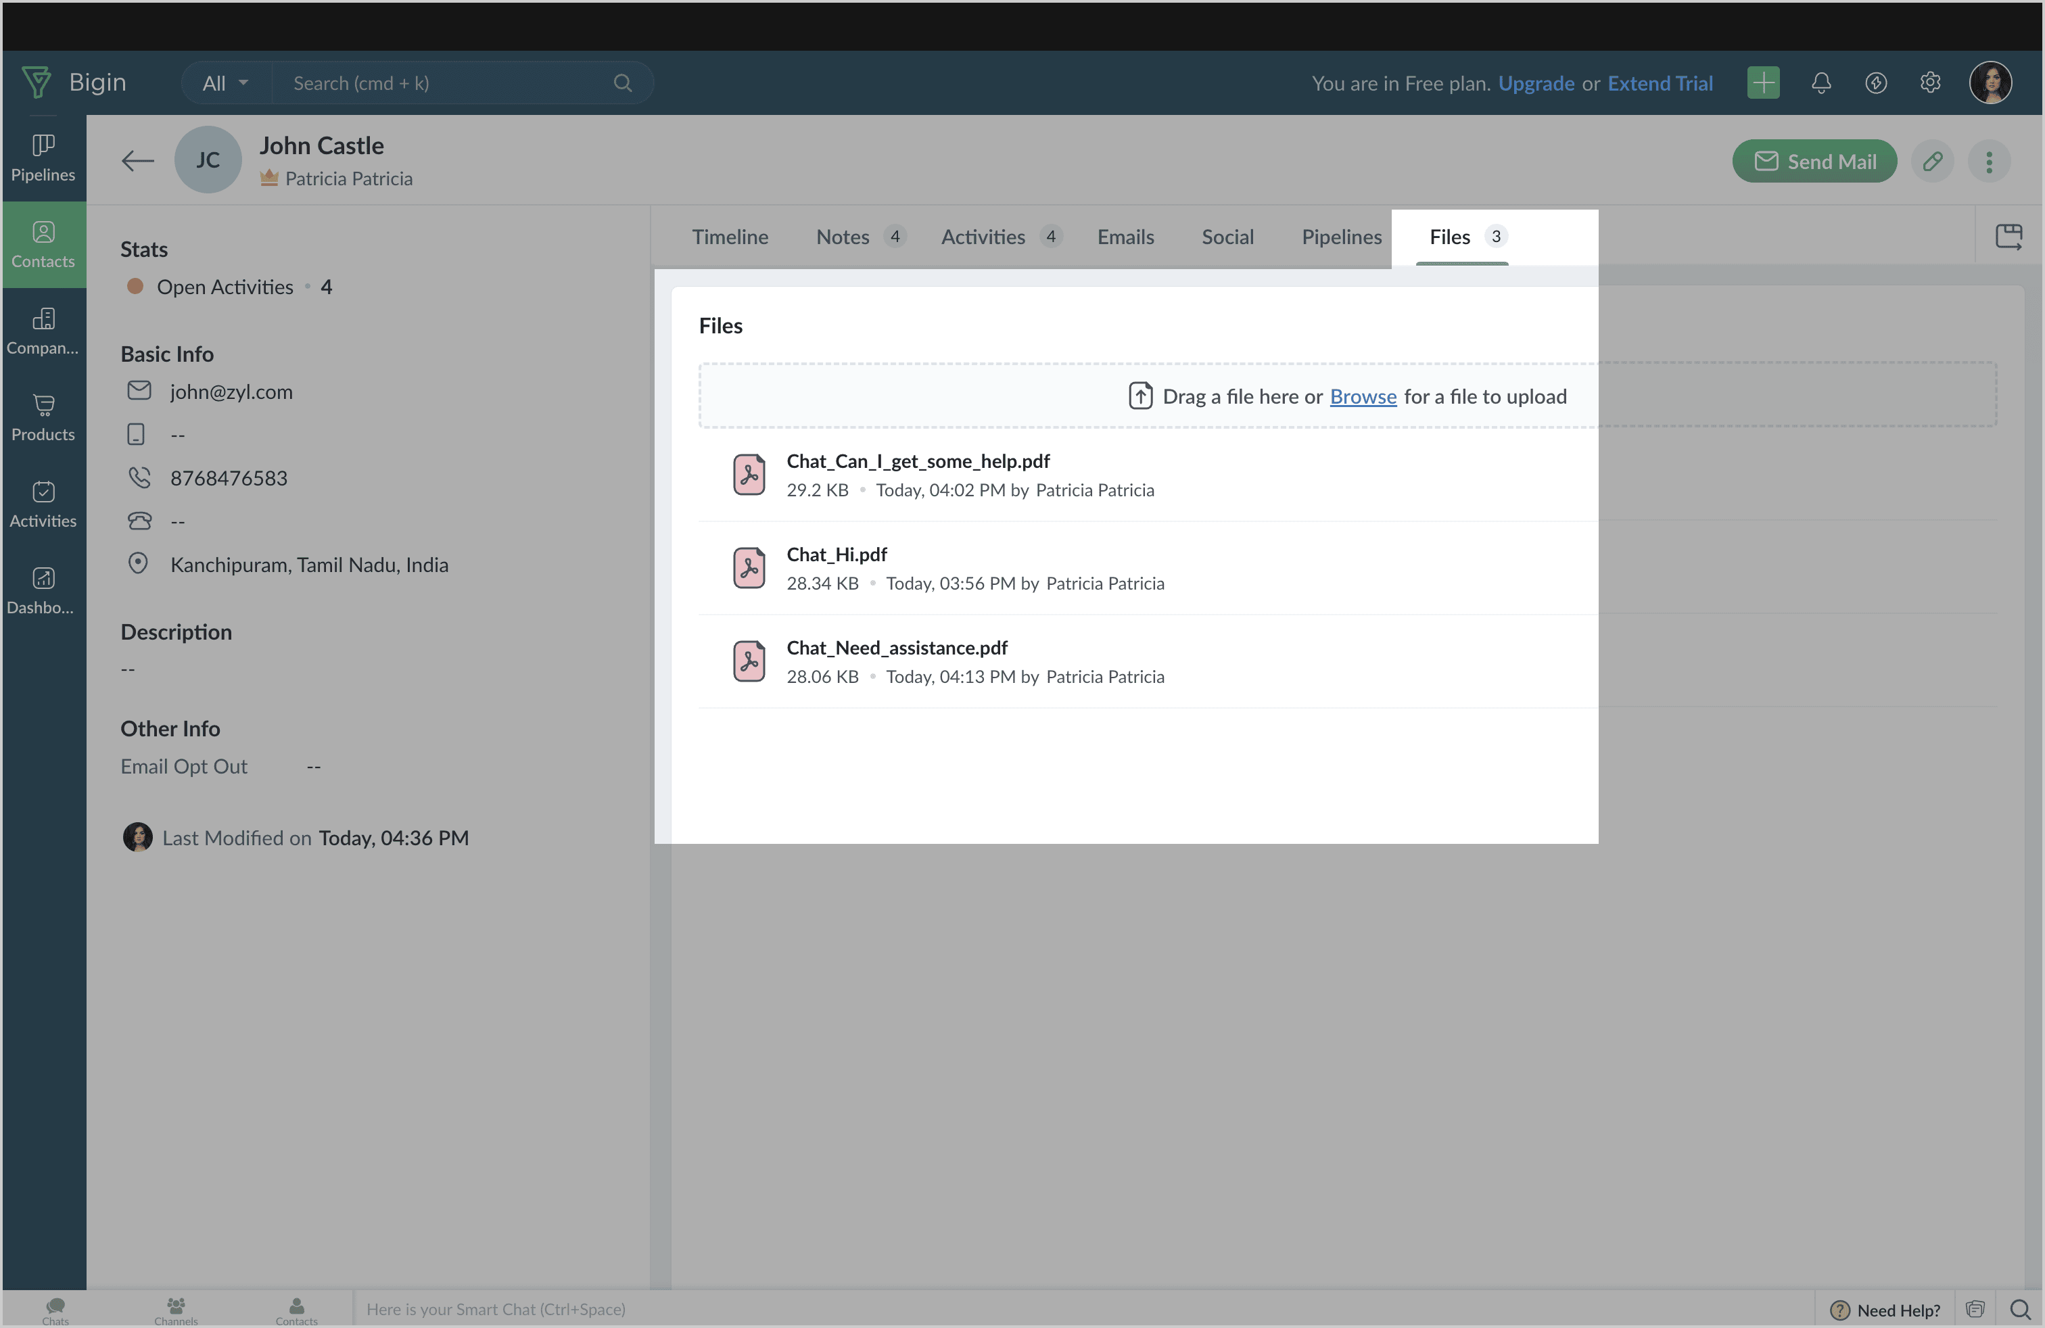Click PDF icon of Chat_Need_assistance.pdf
The height and width of the screenshot is (1328, 2045).
coord(749,661)
